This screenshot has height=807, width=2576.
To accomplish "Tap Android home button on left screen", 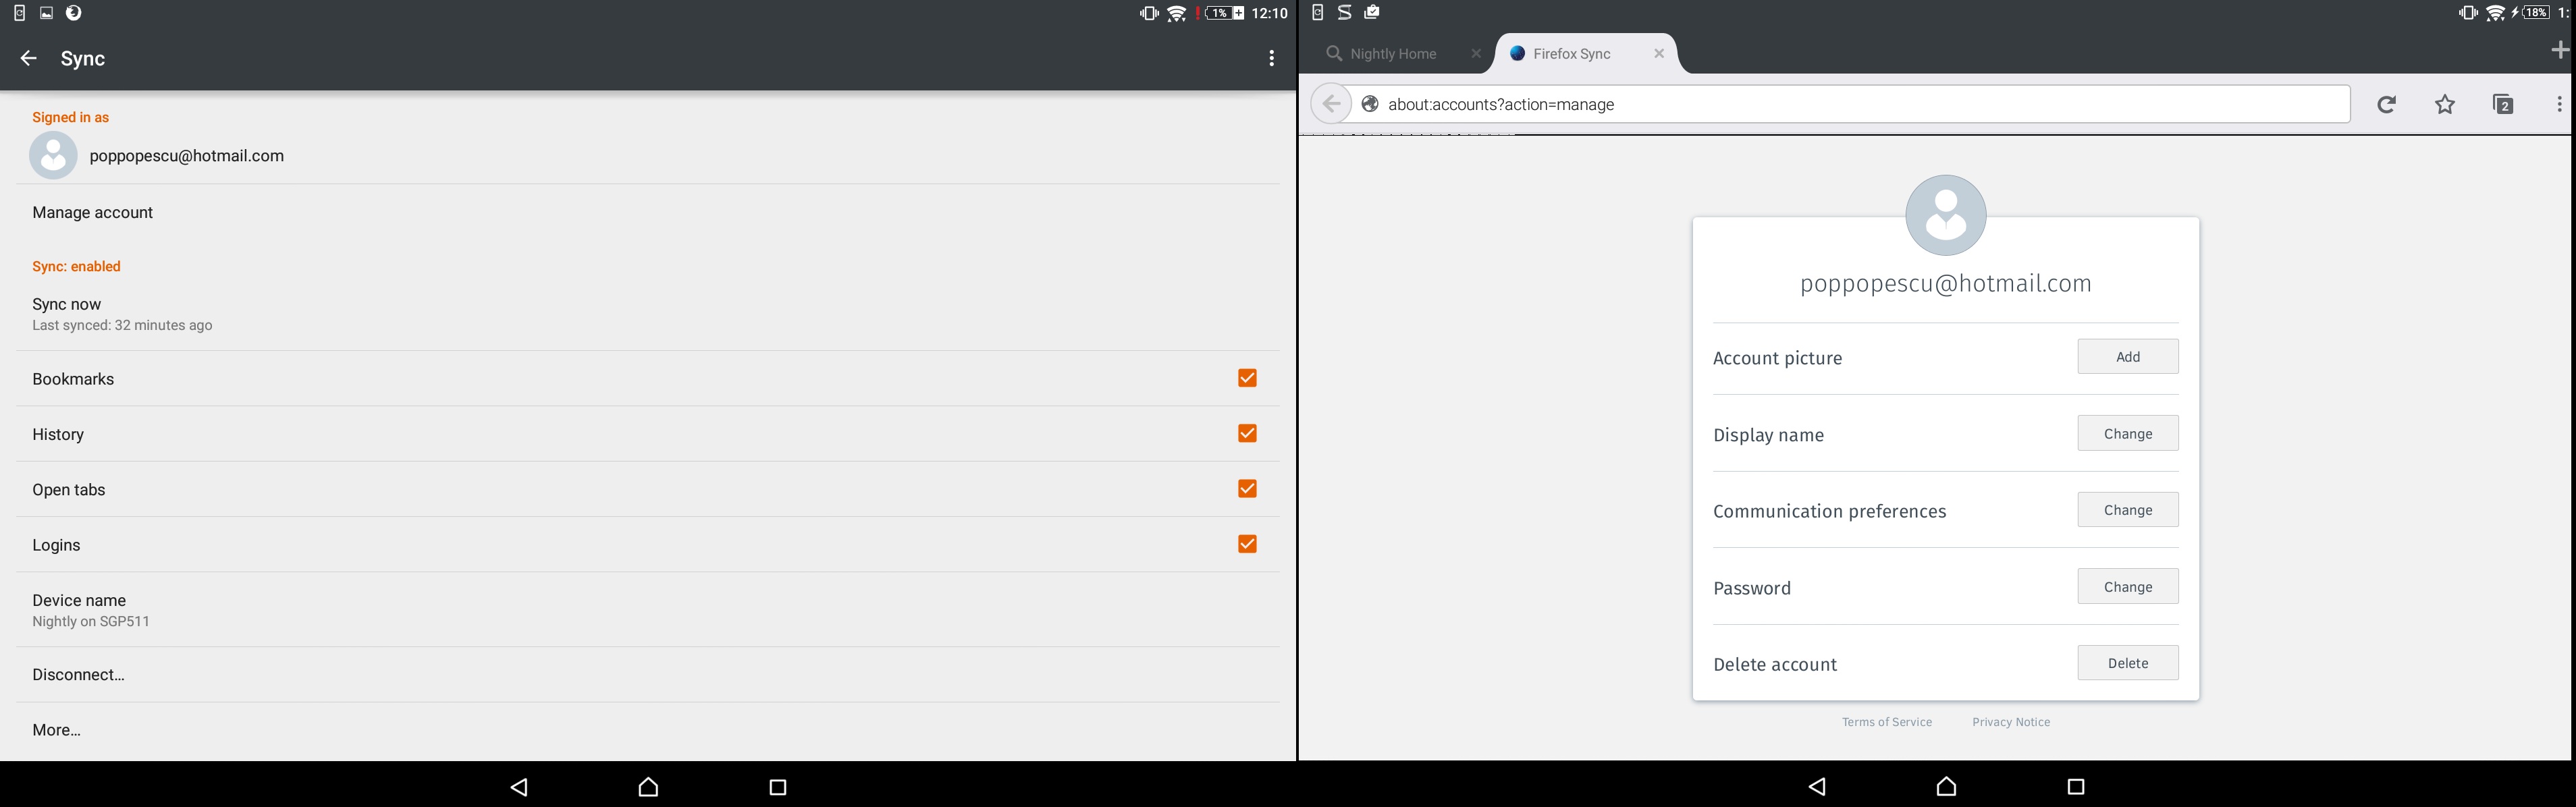I will point(648,787).
